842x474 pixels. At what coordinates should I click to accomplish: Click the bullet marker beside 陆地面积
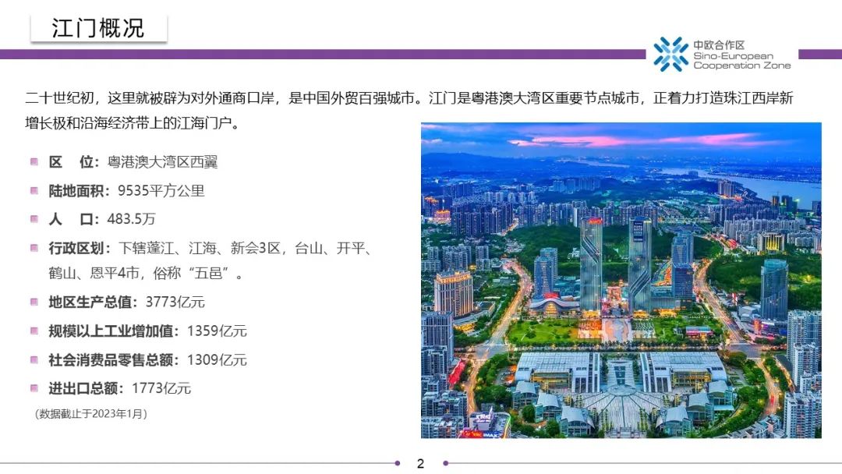(x=34, y=190)
